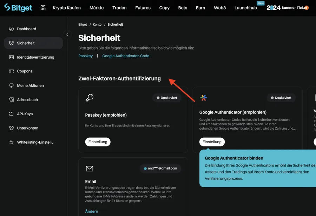Click the masked email badge on the Email card
The image size is (316, 216).
click(162, 169)
